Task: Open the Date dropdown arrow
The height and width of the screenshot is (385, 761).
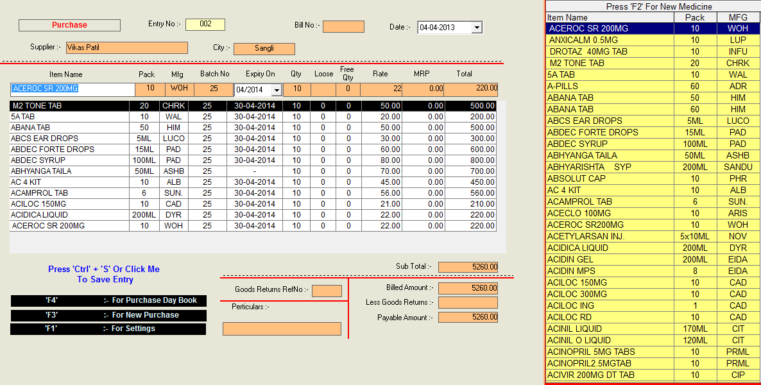Action: [x=477, y=28]
